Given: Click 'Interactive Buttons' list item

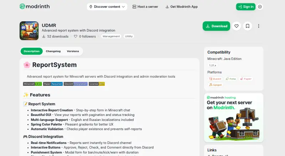Looking at the screenshot, I should (x=92, y=147).
